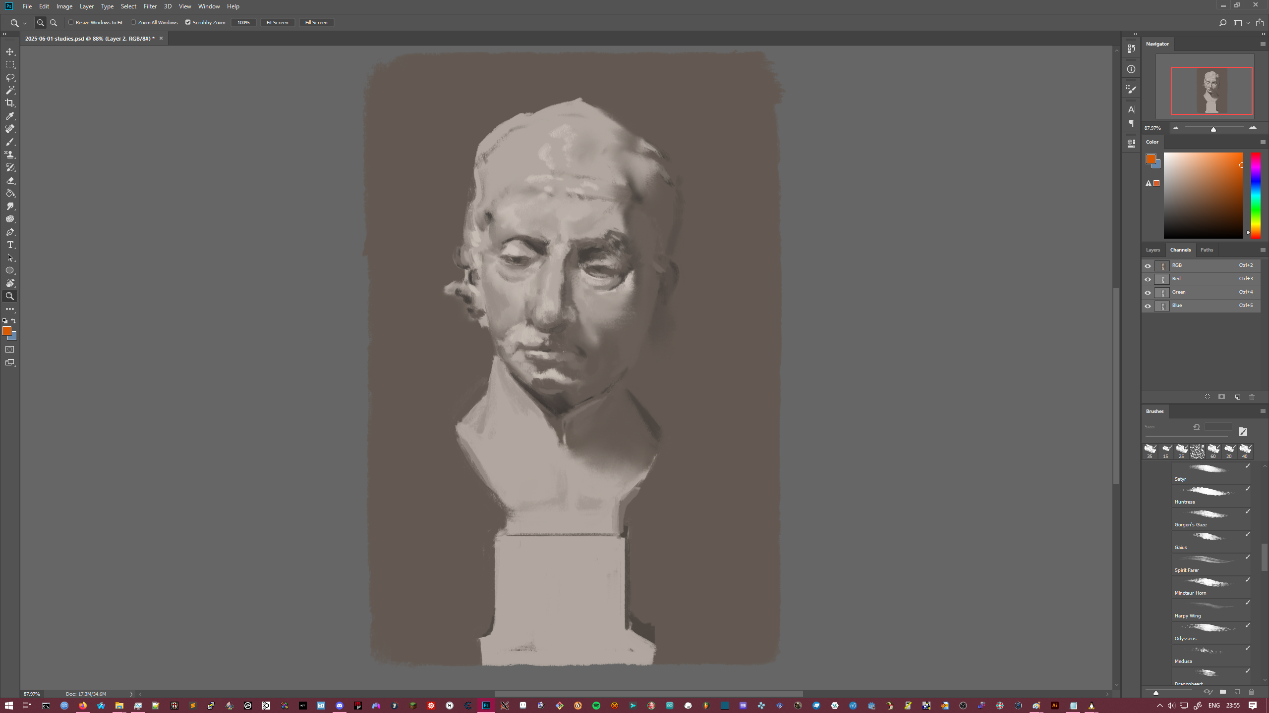Swap foreground and background colors
This screenshot has height=713, width=1269.
pyautogui.click(x=14, y=321)
